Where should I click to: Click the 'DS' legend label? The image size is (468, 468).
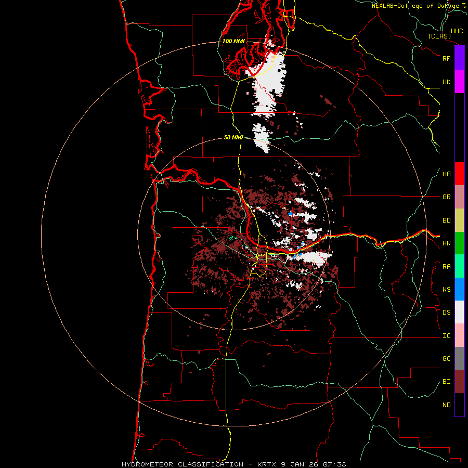pyautogui.click(x=446, y=313)
